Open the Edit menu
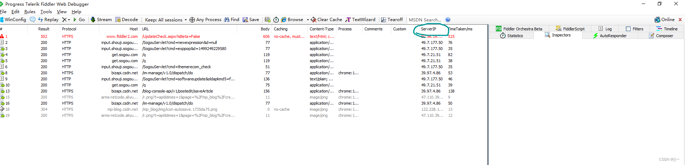685x165 pixels. pyautogui.click(x=15, y=12)
